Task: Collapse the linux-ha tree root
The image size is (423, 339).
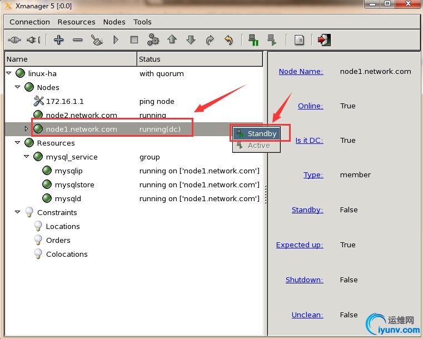Action: coord(9,73)
